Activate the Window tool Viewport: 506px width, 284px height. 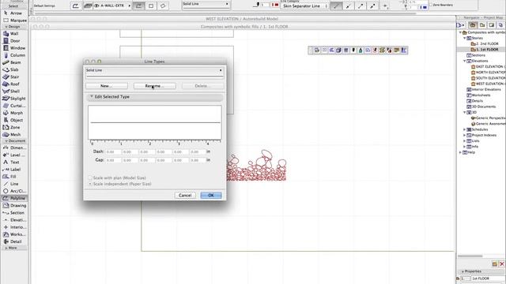point(14,48)
